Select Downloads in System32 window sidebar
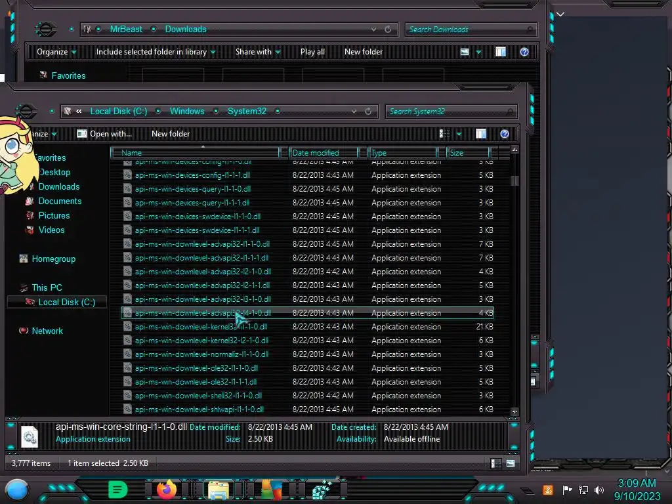 click(x=59, y=187)
